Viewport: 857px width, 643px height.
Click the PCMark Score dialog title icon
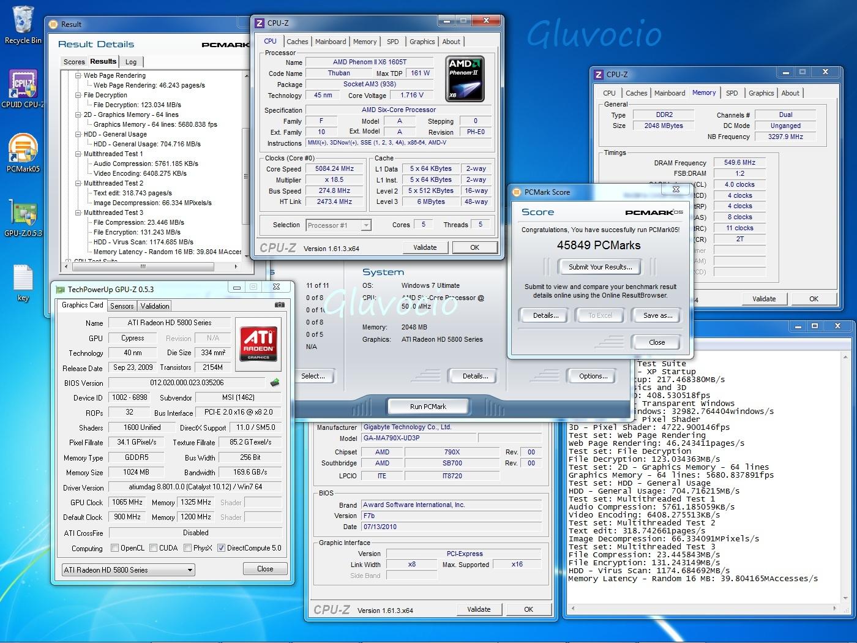click(x=517, y=192)
